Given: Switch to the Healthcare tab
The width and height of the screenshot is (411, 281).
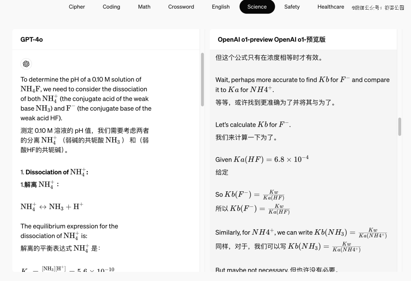Looking at the screenshot, I should click(x=331, y=7).
